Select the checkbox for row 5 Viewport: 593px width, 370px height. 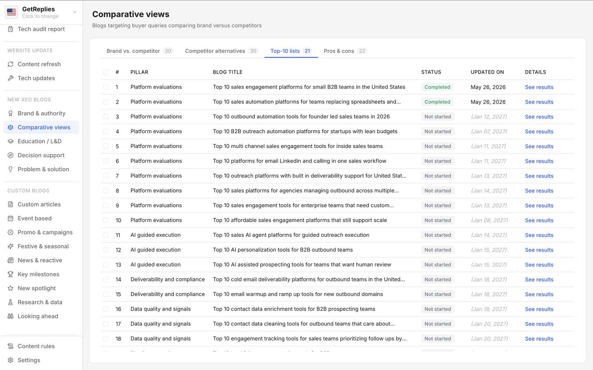106,146
